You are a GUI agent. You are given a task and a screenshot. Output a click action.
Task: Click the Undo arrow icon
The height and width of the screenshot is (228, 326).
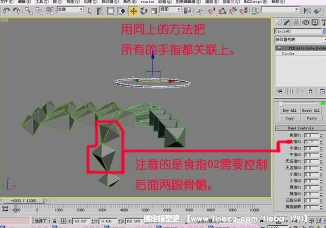7,11
